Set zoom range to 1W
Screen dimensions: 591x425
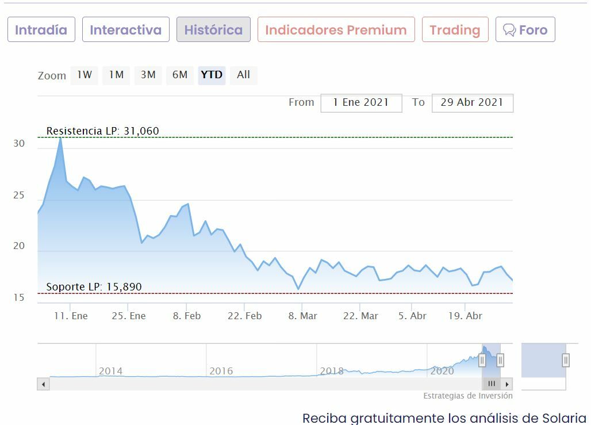(85, 75)
